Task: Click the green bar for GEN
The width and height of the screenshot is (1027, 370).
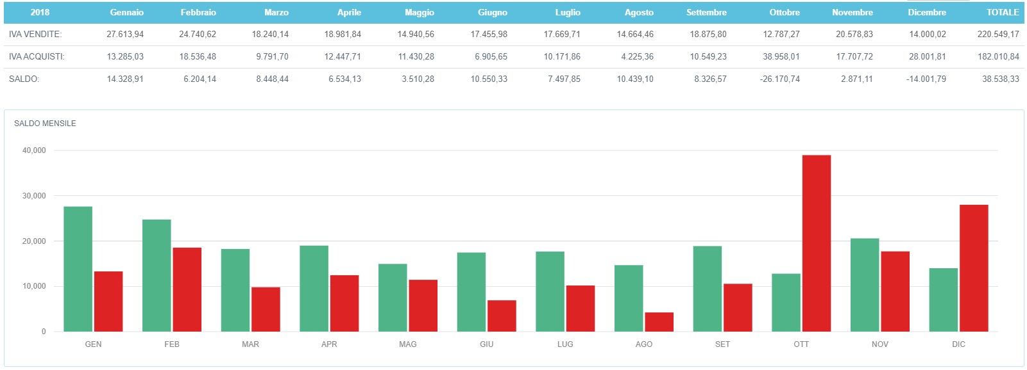Action: (x=78, y=269)
